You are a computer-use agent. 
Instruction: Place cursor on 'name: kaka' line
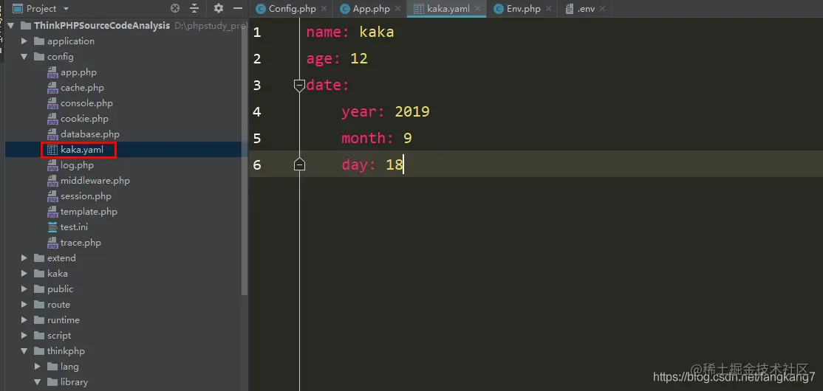[x=350, y=32]
